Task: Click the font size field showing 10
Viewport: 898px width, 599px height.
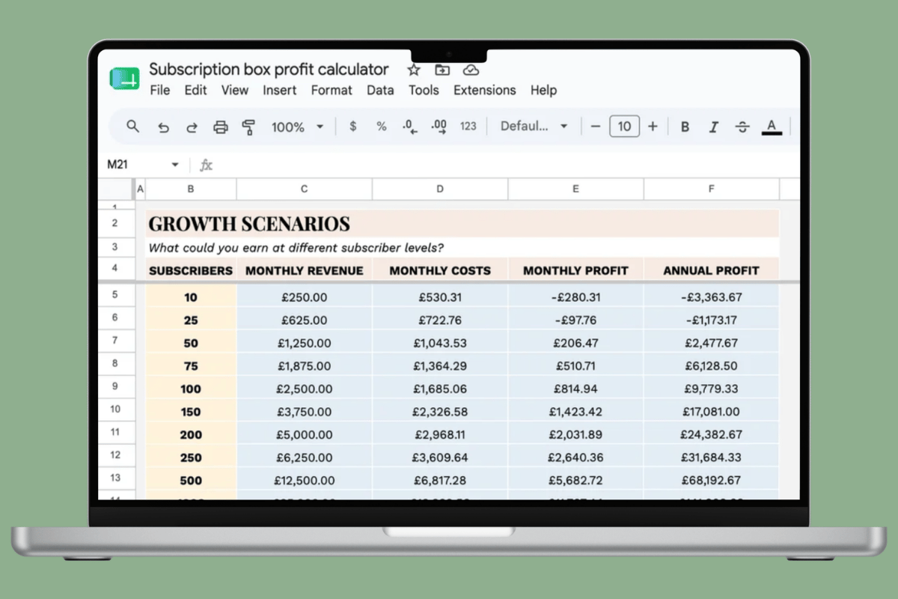Action: [624, 127]
